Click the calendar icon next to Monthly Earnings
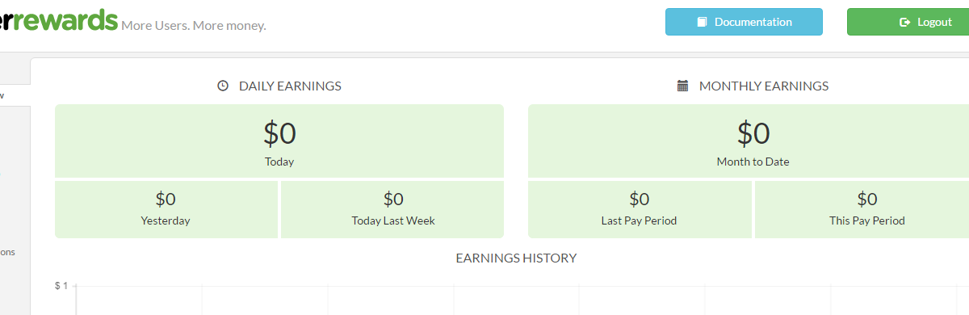The width and height of the screenshot is (969, 315). click(x=682, y=86)
